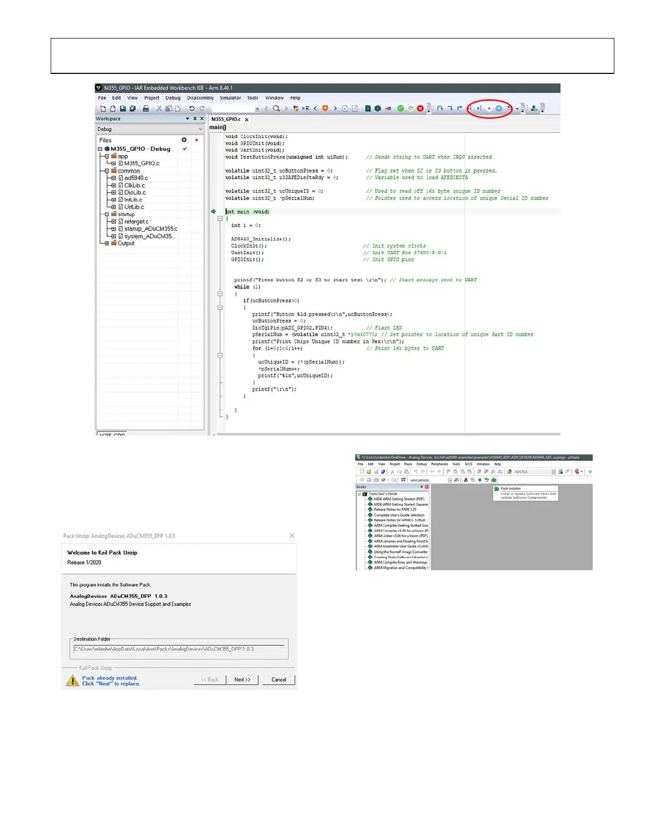Image resolution: width=646 pixels, height=836 pixels.
Task: Click the Print icon in IAR toolbar
Action: (x=146, y=109)
